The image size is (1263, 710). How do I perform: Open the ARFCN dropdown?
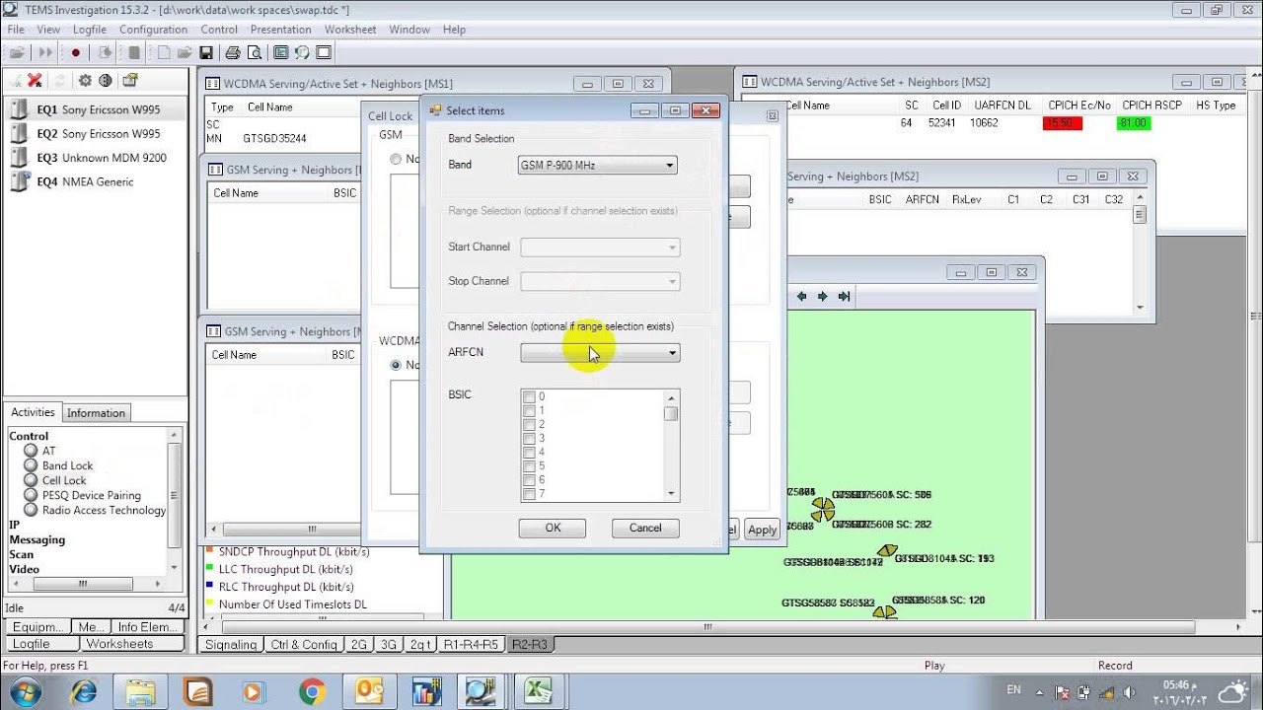(600, 353)
